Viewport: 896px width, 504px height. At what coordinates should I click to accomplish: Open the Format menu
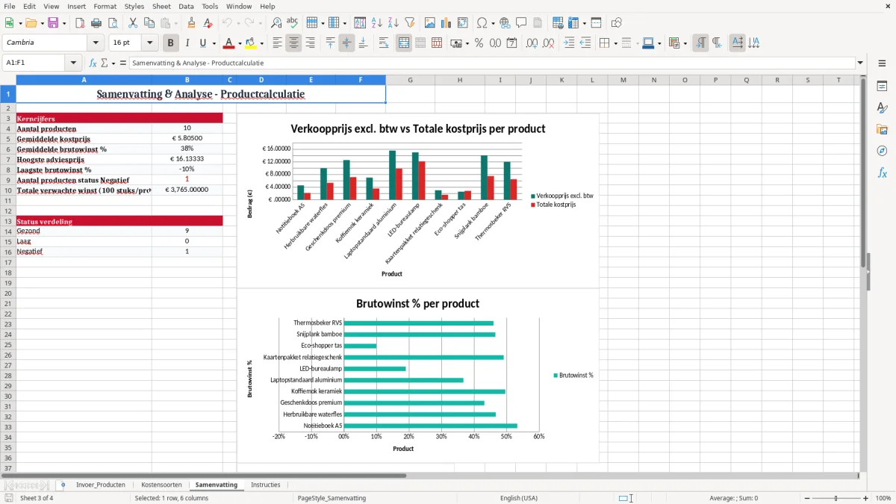coord(105,6)
